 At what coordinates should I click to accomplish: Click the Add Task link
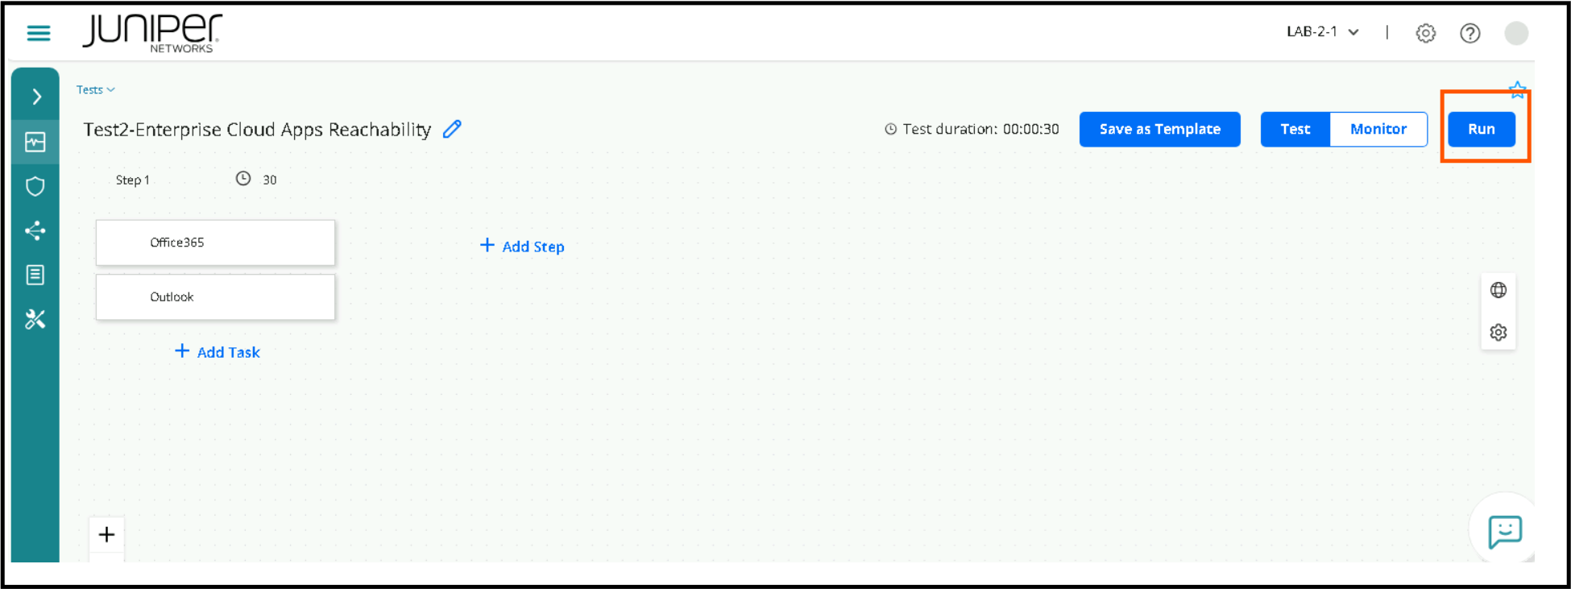218,352
